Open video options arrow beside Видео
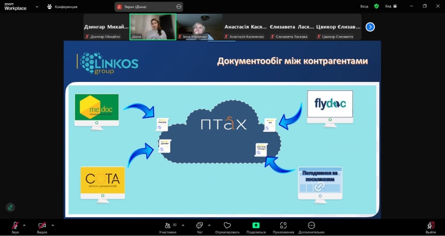445x236 pixels. [53, 226]
